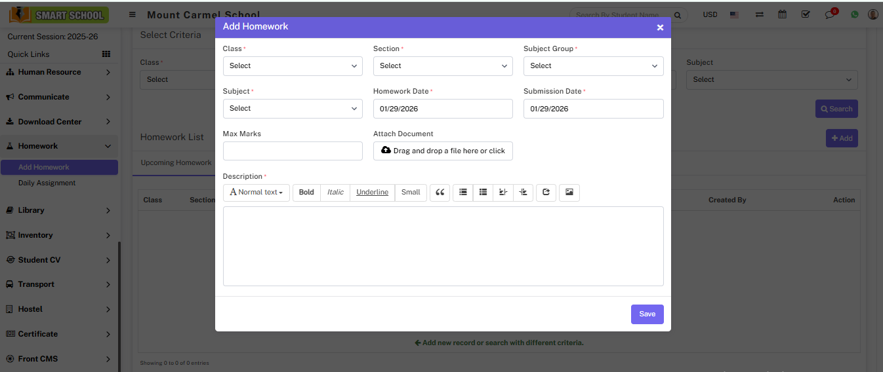The height and width of the screenshot is (372, 883).
Task: Click the Max Marks input field
Action: click(293, 151)
